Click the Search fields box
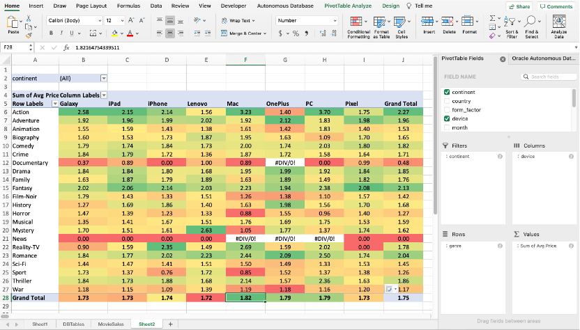This screenshot has height=330, width=580. coord(549,77)
